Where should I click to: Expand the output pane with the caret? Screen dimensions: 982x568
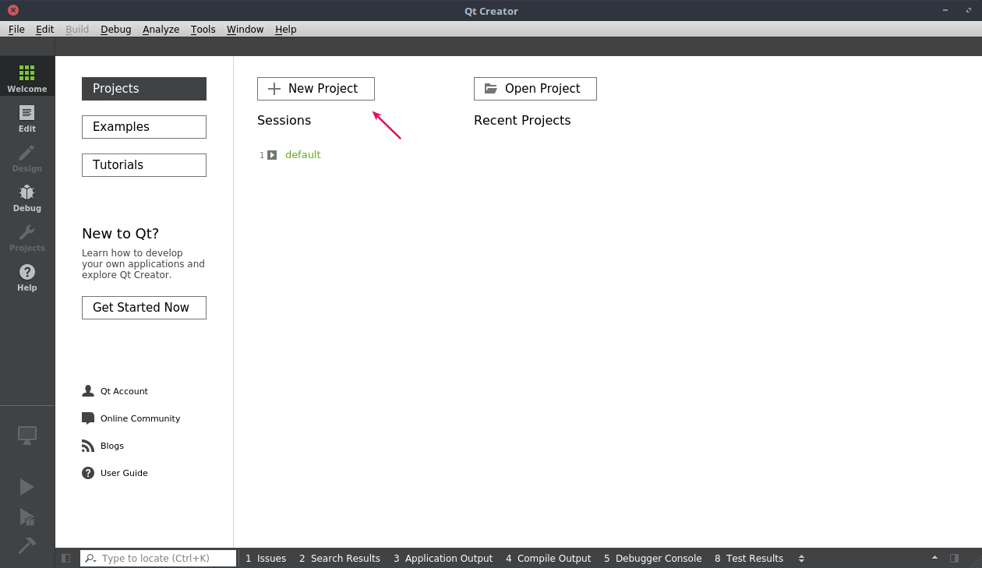tap(934, 558)
